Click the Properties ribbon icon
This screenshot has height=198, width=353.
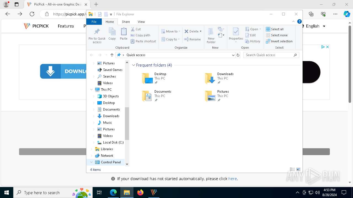[x=236, y=34]
